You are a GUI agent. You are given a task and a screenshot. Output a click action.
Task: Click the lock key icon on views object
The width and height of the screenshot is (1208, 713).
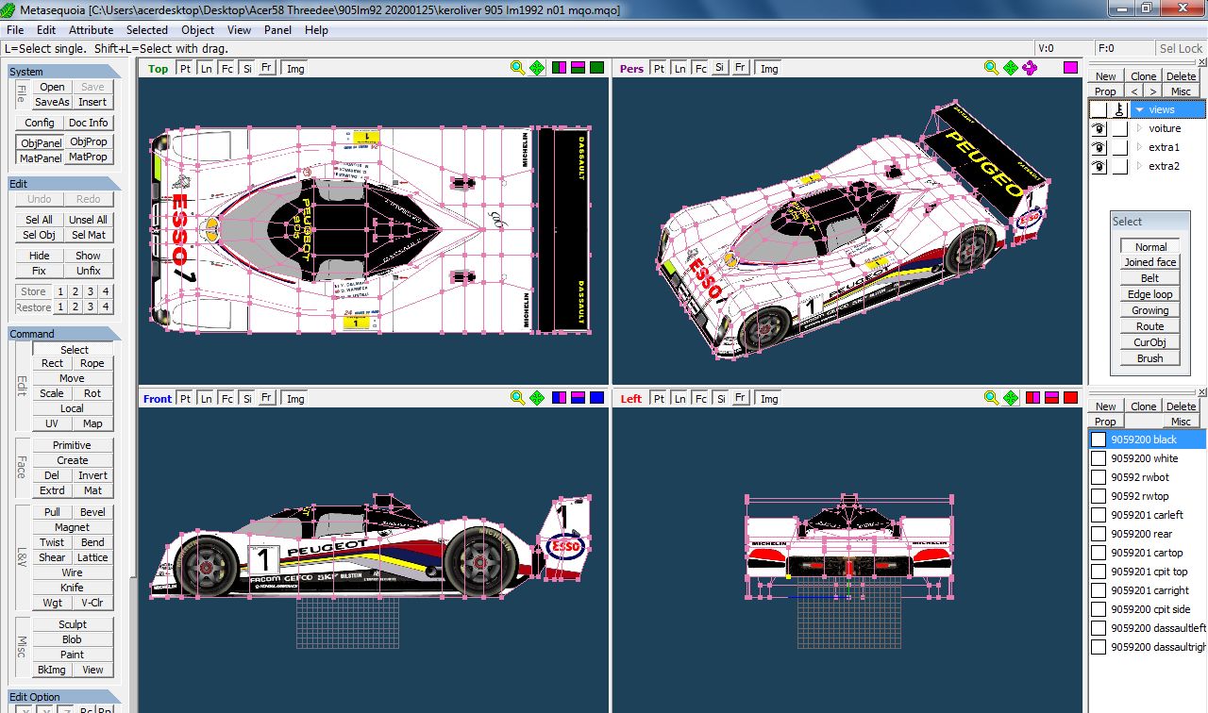coord(1119,109)
